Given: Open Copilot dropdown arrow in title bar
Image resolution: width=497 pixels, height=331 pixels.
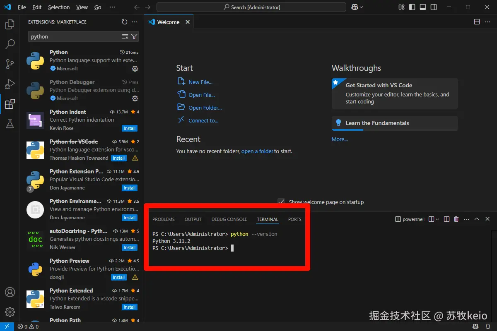Looking at the screenshot, I should point(362,7).
